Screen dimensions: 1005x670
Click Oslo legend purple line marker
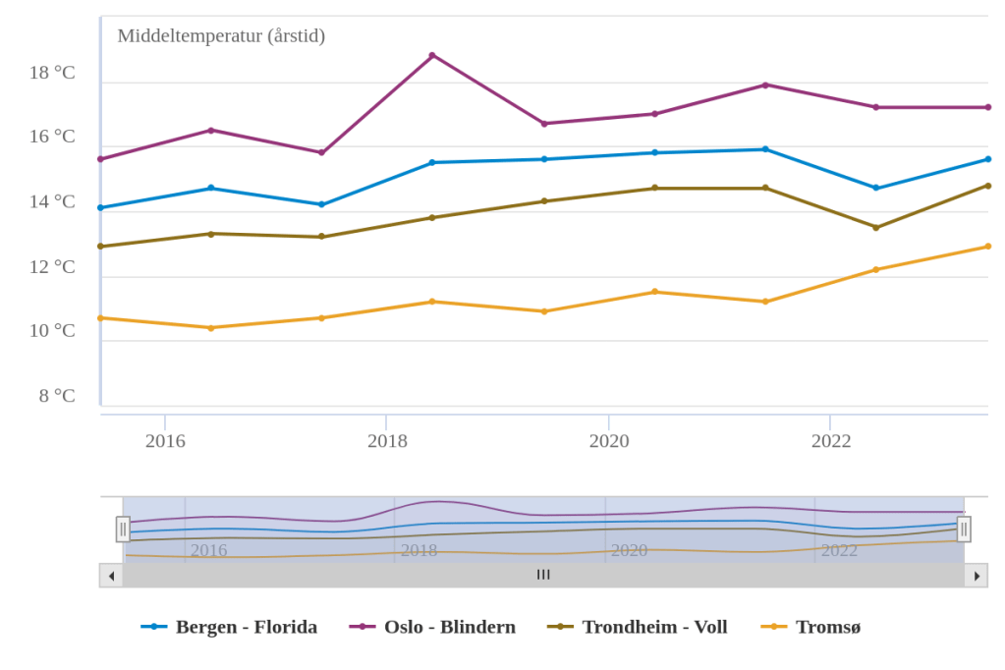(x=363, y=627)
